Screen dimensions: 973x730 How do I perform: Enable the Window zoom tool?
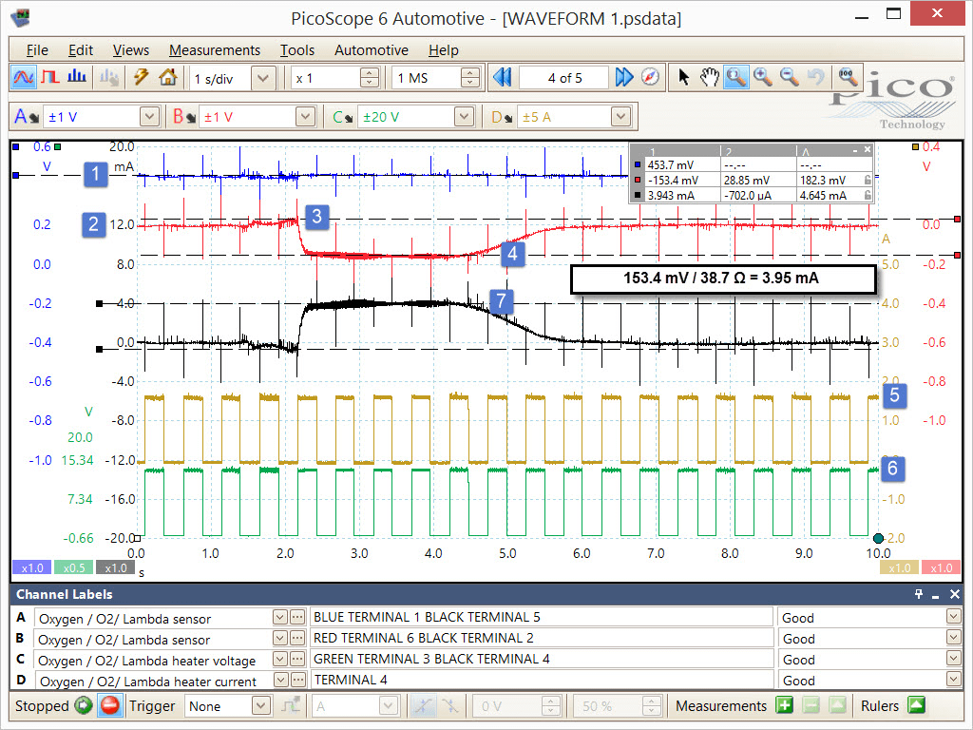735,77
